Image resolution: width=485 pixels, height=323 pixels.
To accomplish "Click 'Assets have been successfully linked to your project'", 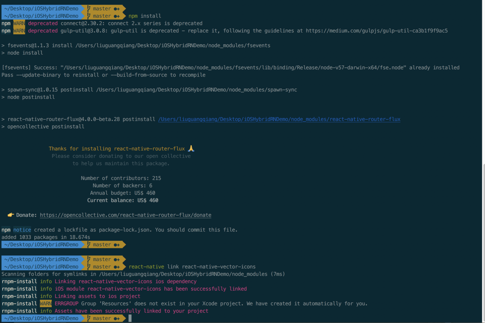I will tap(131, 311).
